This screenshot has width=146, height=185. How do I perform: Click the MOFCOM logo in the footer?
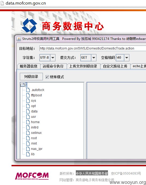[x=32, y=176]
